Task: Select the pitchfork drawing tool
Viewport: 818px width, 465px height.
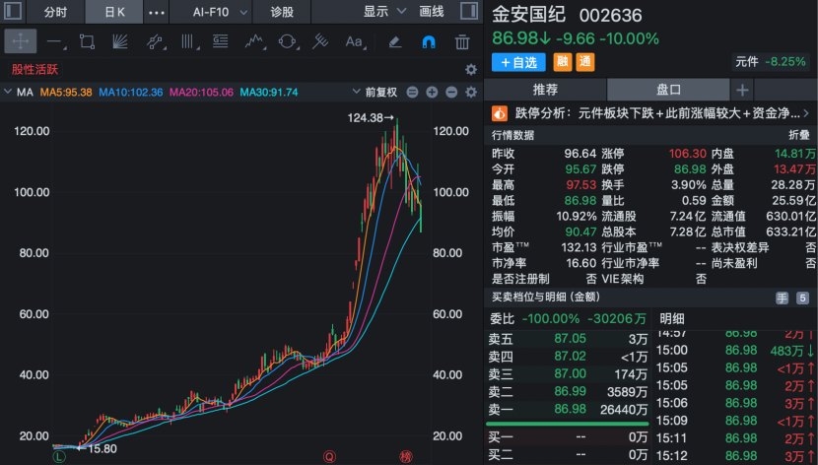Action: click(319, 41)
